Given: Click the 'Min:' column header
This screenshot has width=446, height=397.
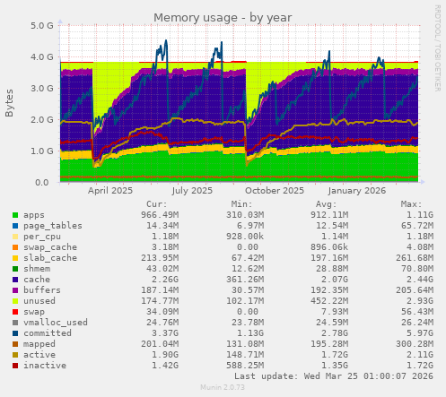Looking at the screenshot, I should pyautogui.click(x=241, y=204).
